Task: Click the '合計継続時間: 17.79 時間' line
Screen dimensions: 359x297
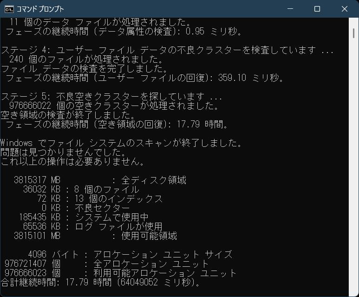Action: 100,282
